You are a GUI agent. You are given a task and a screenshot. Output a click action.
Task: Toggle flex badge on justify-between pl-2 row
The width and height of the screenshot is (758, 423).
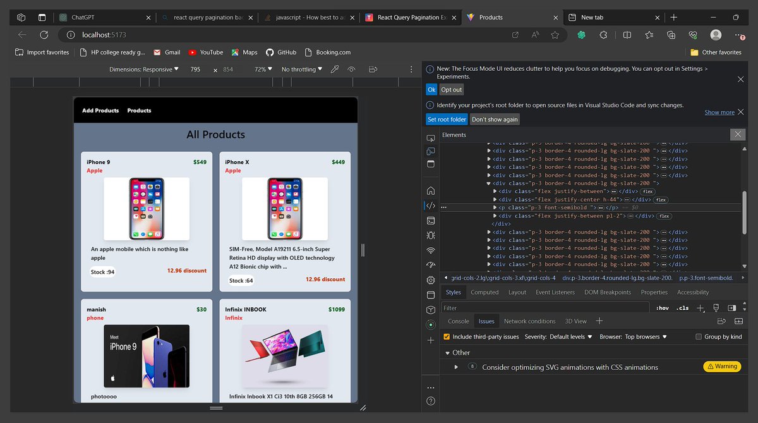(664, 216)
